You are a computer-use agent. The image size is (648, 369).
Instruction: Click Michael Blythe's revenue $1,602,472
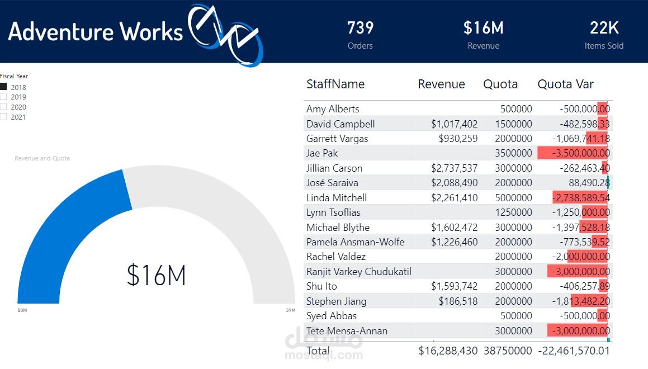point(454,227)
